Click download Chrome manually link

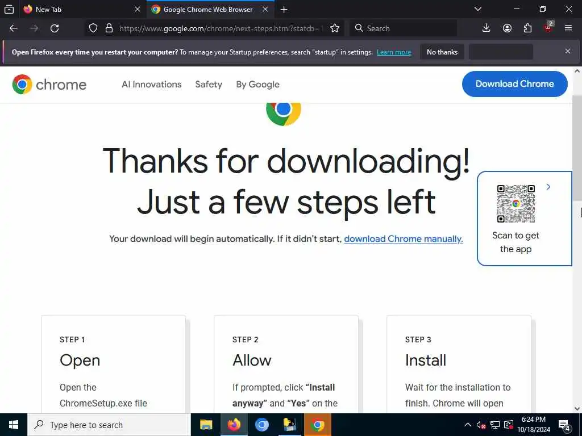point(404,239)
